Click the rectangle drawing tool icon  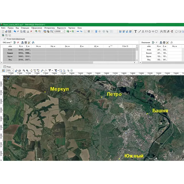[146, 31]
